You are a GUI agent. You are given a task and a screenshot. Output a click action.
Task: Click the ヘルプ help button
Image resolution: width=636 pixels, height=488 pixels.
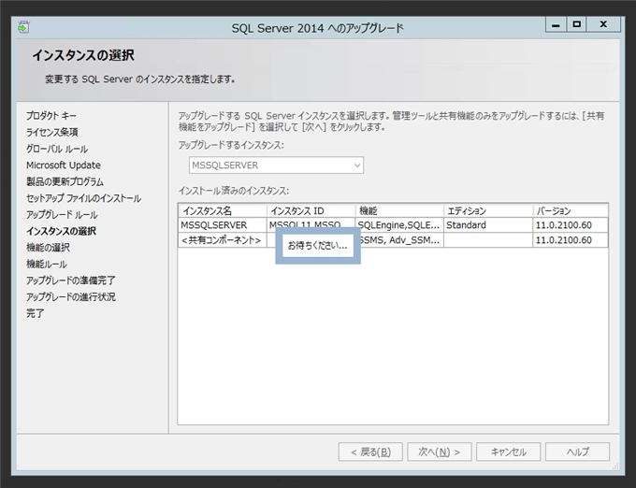577,452
